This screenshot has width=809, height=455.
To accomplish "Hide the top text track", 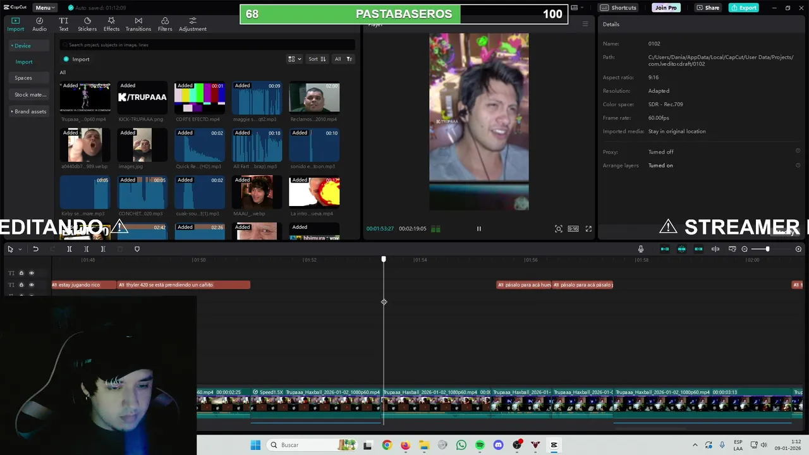I will (x=32, y=273).
